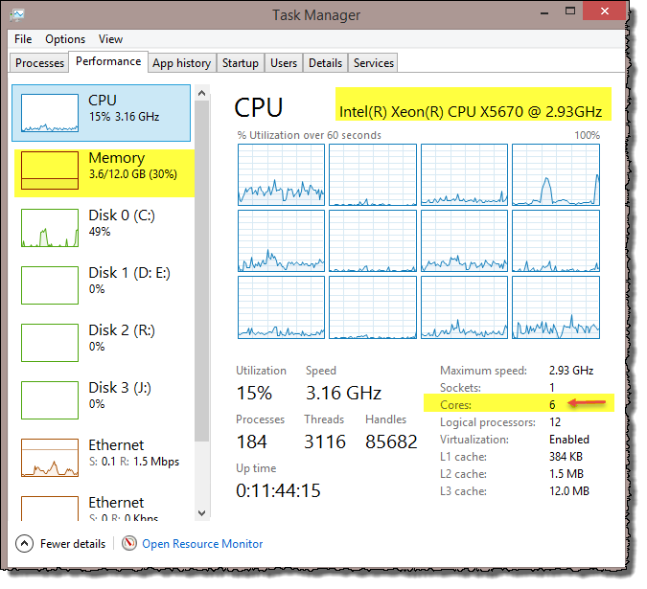The height and width of the screenshot is (589, 647).
Task: Minimize the Task Manager window
Action: [x=544, y=12]
